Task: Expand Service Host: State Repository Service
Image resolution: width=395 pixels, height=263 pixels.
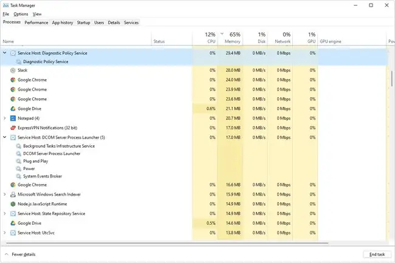Action: 4,213
